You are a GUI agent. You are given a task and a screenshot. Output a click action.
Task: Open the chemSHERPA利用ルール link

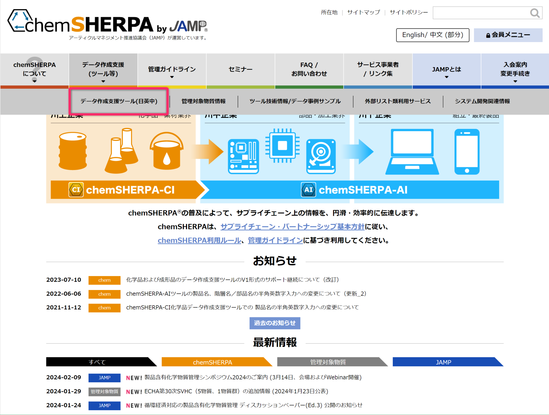coord(199,240)
